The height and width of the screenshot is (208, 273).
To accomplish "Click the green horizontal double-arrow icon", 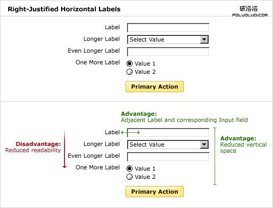I will tap(130, 133).
